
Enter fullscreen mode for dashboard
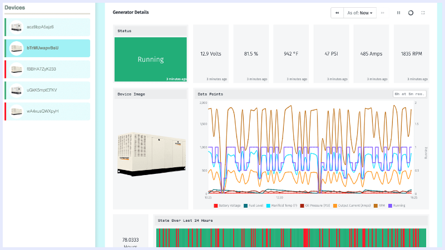click(x=423, y=12)
